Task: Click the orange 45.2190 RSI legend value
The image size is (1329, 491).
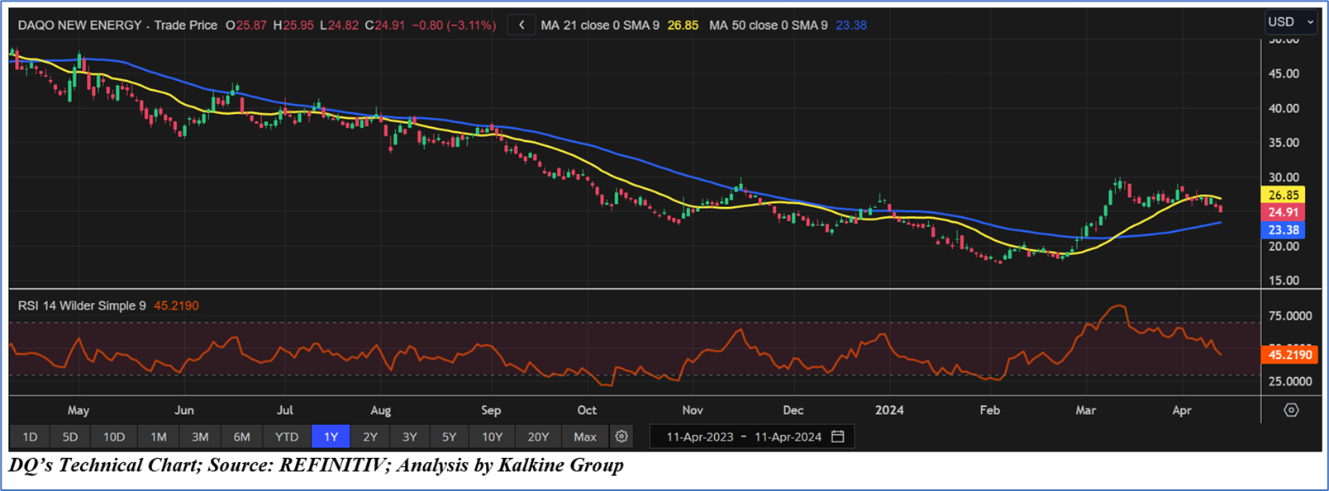Action: pos(176,305)
